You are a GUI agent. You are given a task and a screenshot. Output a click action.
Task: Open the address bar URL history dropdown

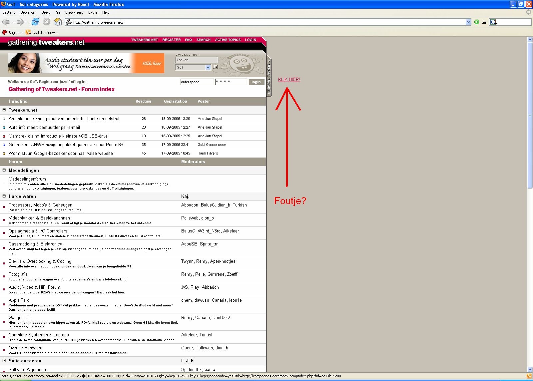tap(468, 22)
